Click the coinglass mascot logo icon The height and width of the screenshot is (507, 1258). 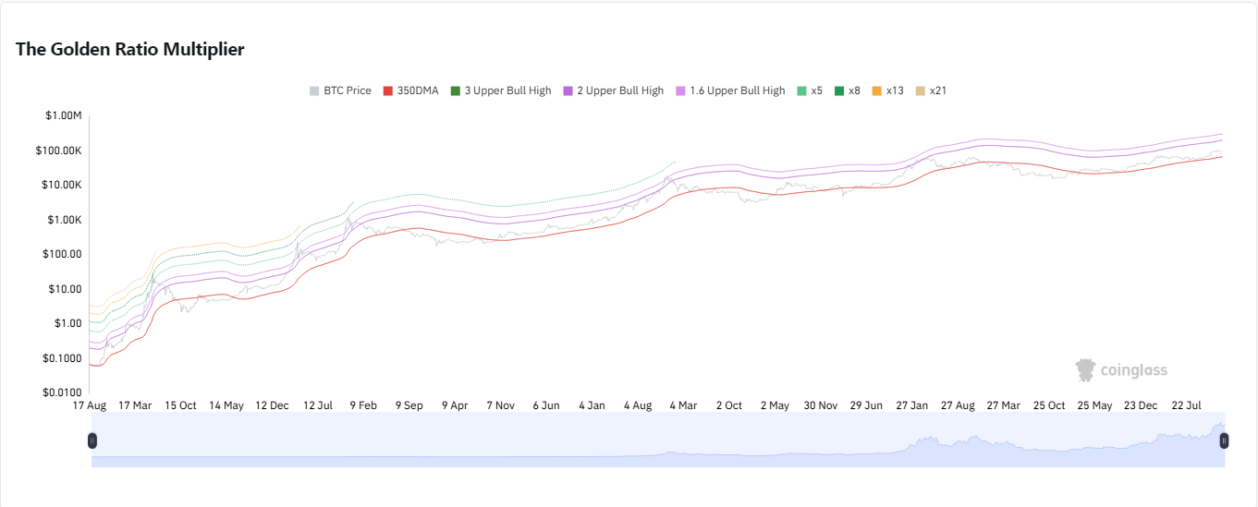(x=1085, y=370)
